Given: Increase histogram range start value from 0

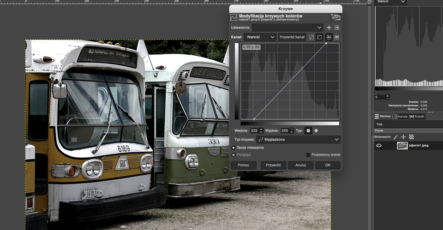Looking at the screenshot, I should click(x=388, y=96).
